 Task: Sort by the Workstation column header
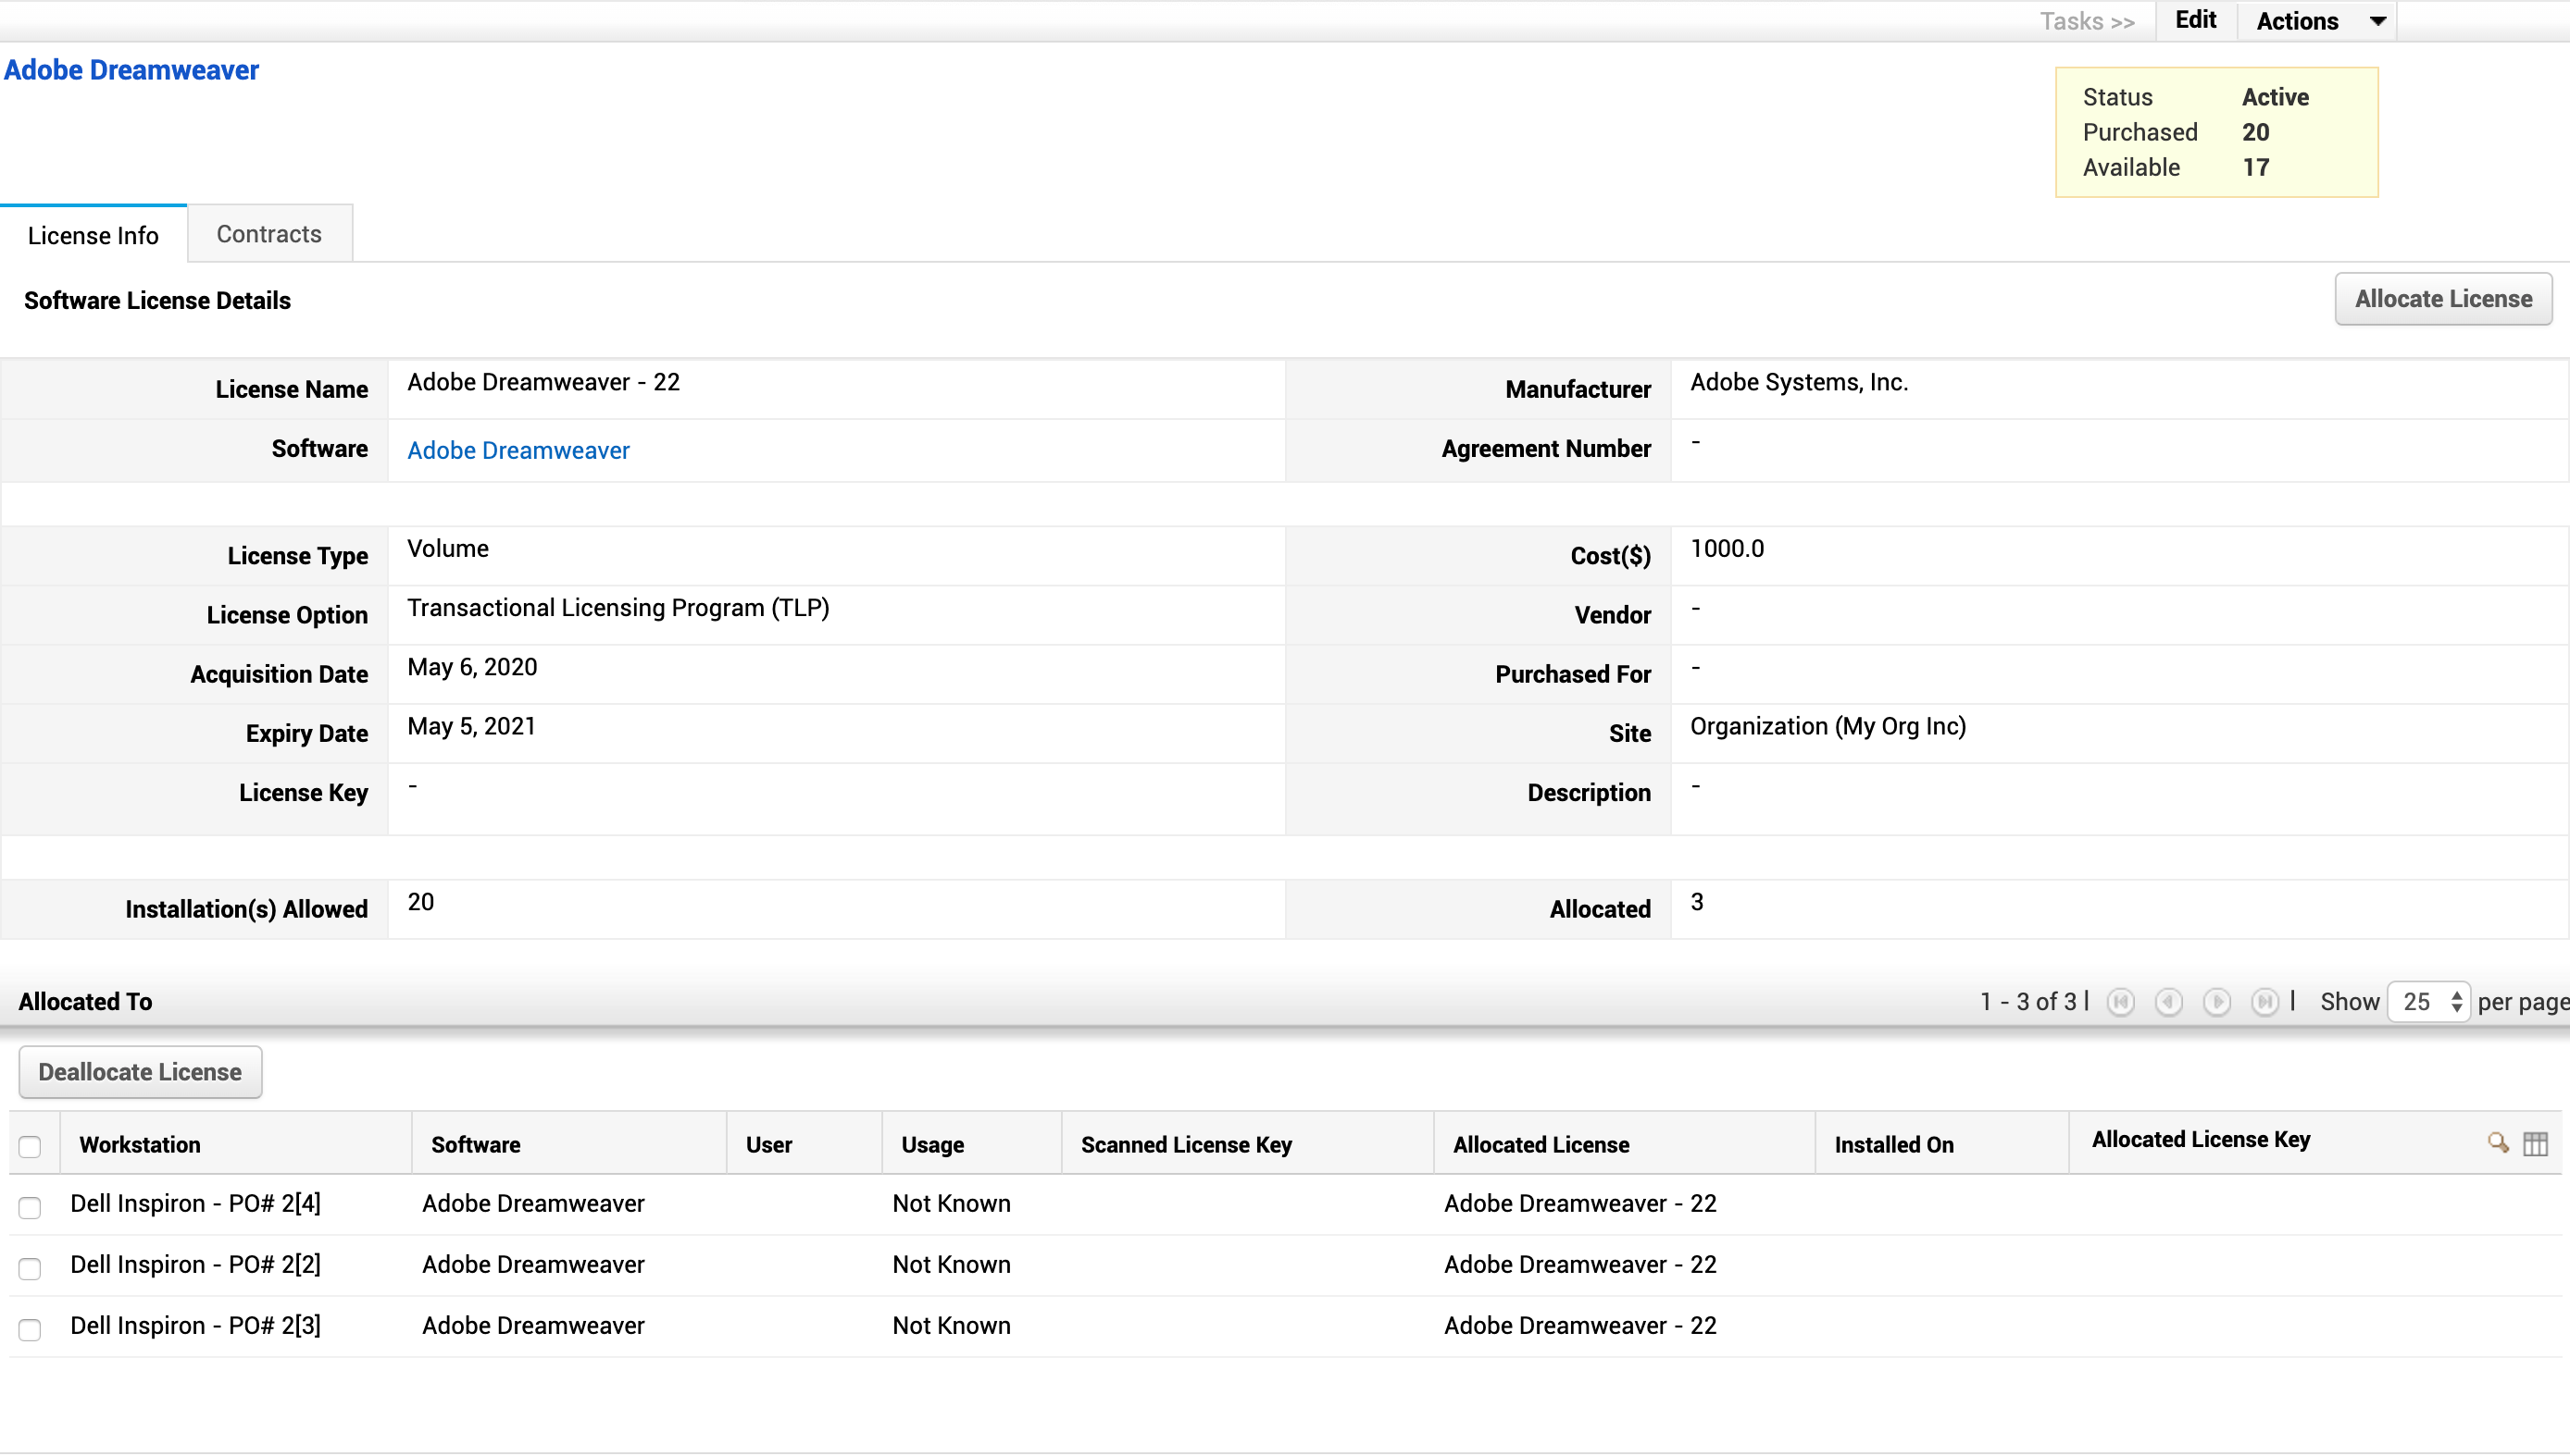[x=140, y=1145]
